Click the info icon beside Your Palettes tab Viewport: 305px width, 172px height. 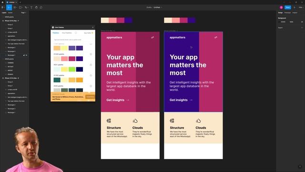[76, 33]
